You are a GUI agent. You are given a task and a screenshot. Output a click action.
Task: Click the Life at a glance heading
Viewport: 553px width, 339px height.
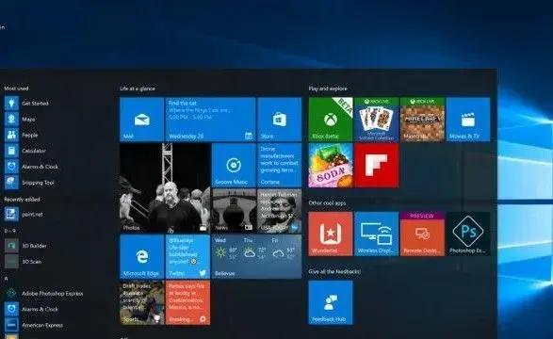(x=138, y=89)
